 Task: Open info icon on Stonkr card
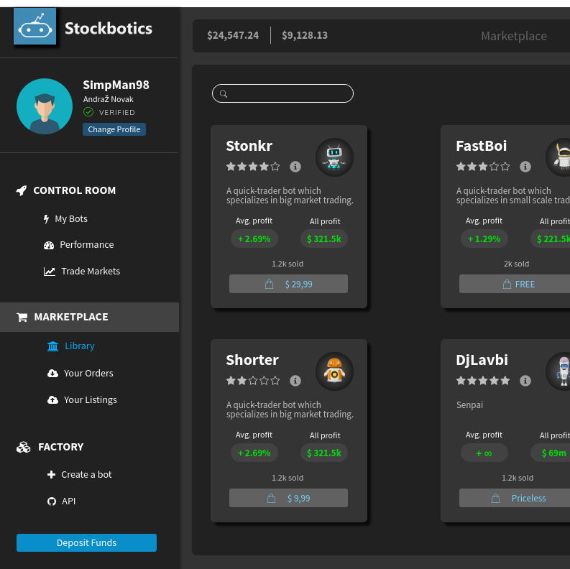tap(295, 167)
